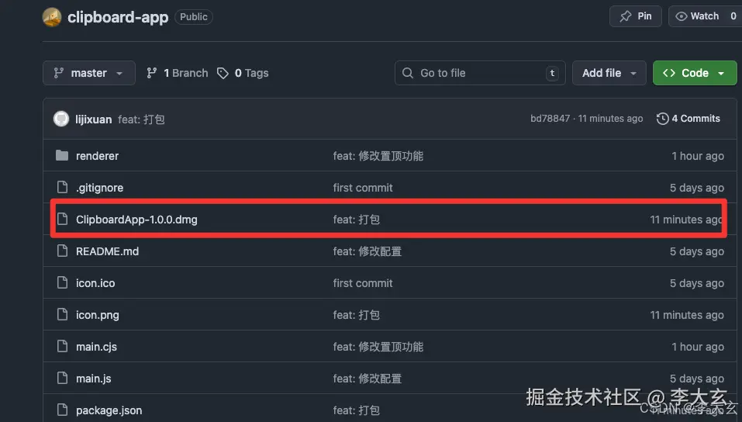
Task: Open ClipboardApp-1.0.0.dmg file
Action: click(x=136, y=220)
